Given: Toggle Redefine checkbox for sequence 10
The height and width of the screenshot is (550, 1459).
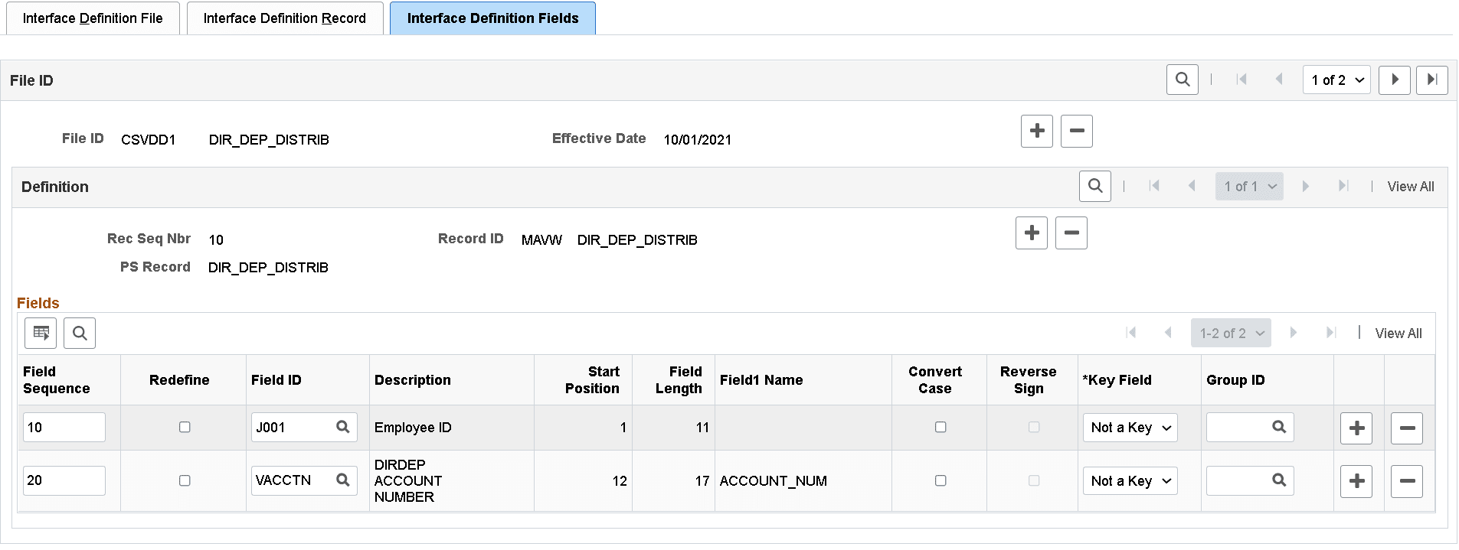Looking at the screenshot, I should pyautogui.click(x=185, y=427).
